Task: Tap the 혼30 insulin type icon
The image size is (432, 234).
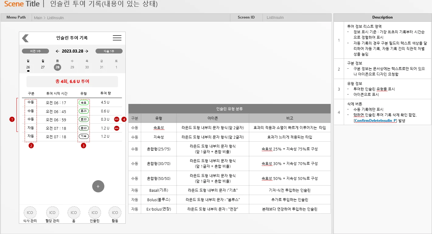Action: point(84,119)
